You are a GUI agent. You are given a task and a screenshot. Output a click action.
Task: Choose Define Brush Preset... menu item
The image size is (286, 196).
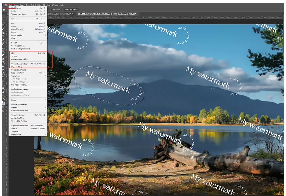point(28,89)
